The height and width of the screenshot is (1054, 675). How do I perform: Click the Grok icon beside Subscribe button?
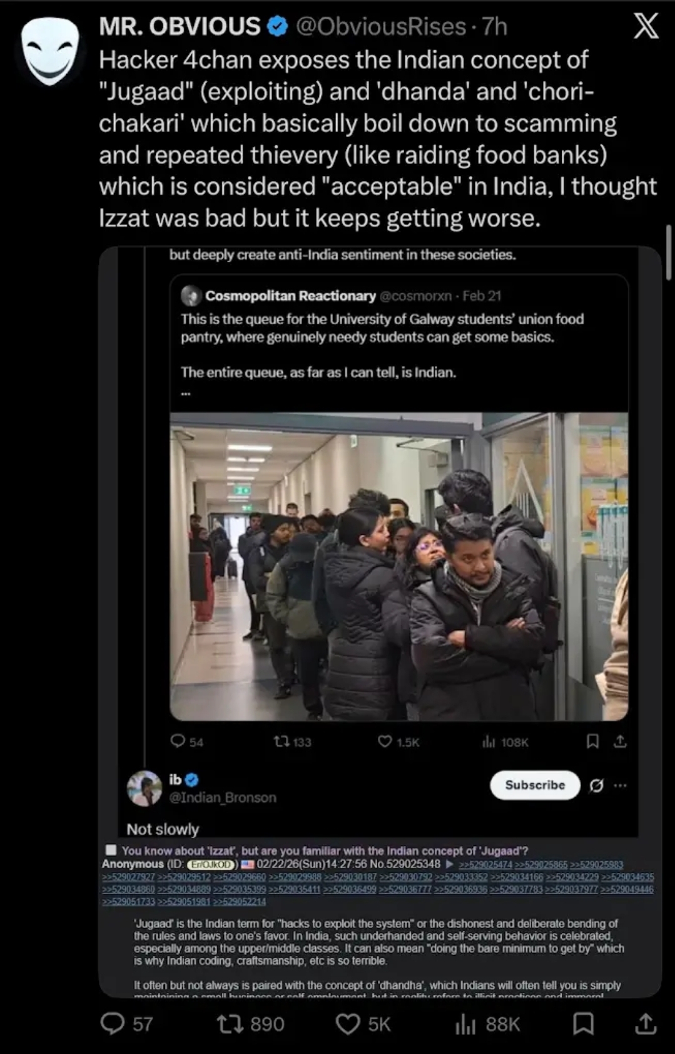coord(596,785)
